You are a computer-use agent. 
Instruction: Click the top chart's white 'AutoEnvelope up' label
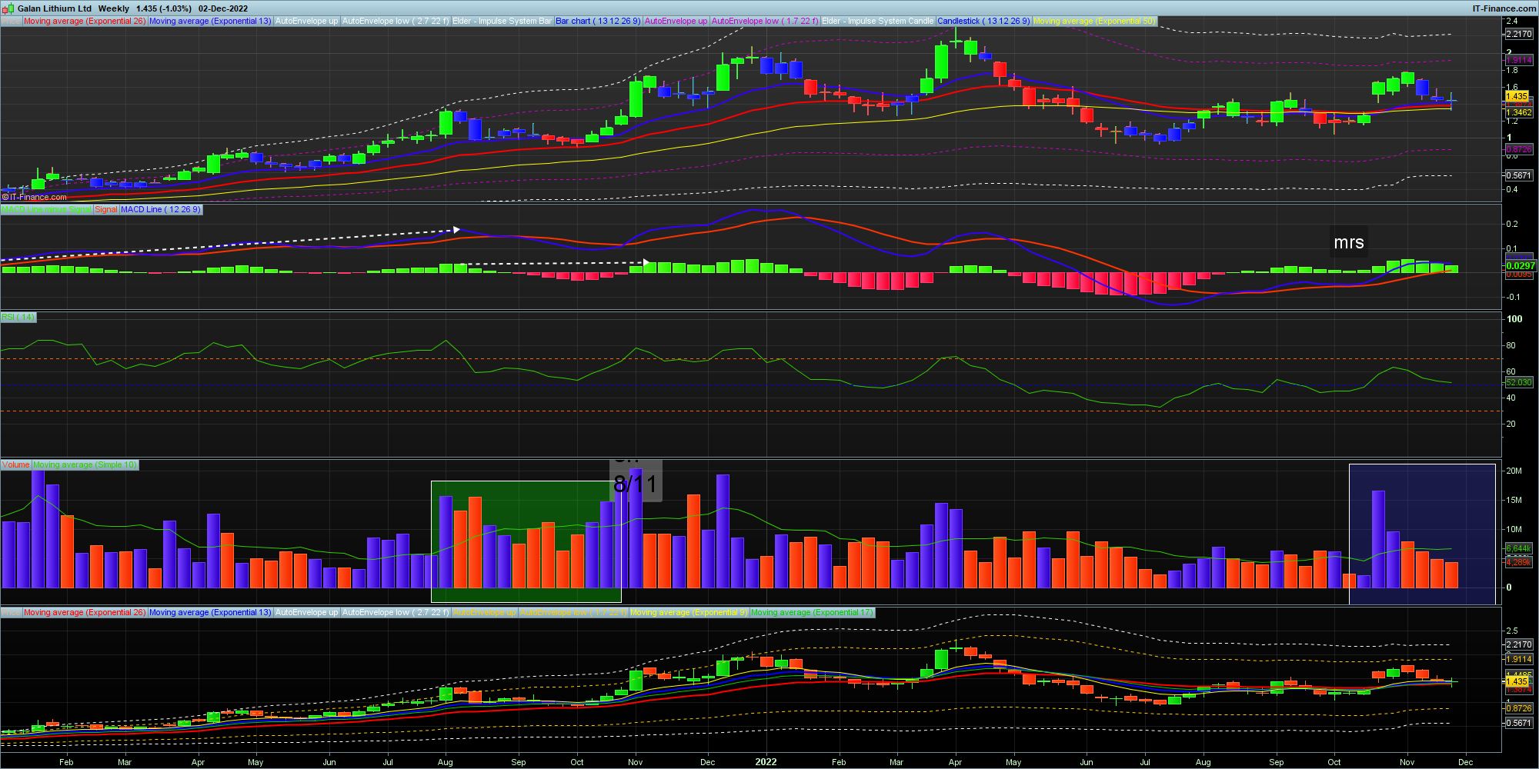point(306,21)
